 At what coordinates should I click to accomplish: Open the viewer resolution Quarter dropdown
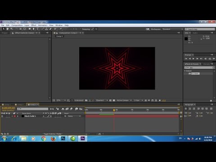pyautogui.click(x=102, y=100)
